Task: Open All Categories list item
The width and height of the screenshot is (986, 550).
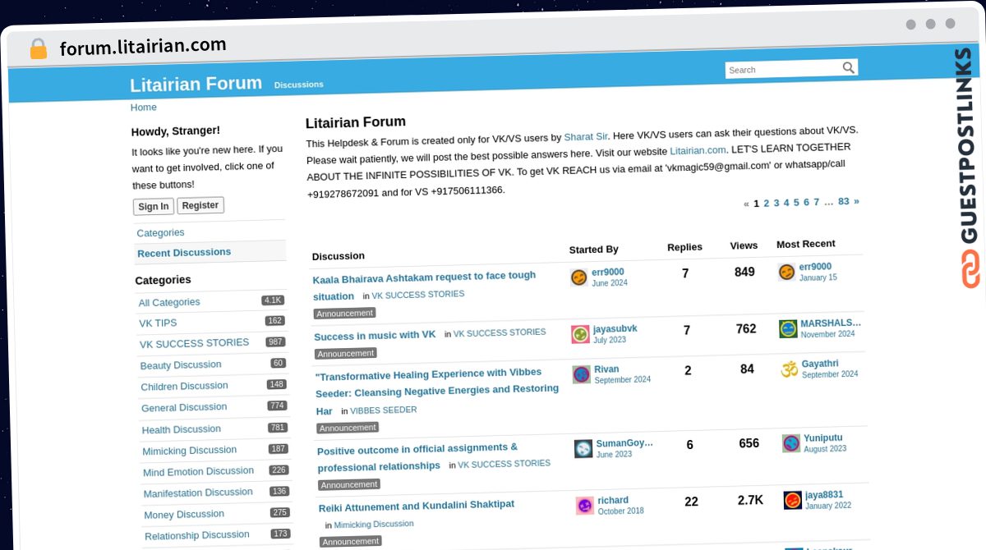Action: click(x=169, y=302)
